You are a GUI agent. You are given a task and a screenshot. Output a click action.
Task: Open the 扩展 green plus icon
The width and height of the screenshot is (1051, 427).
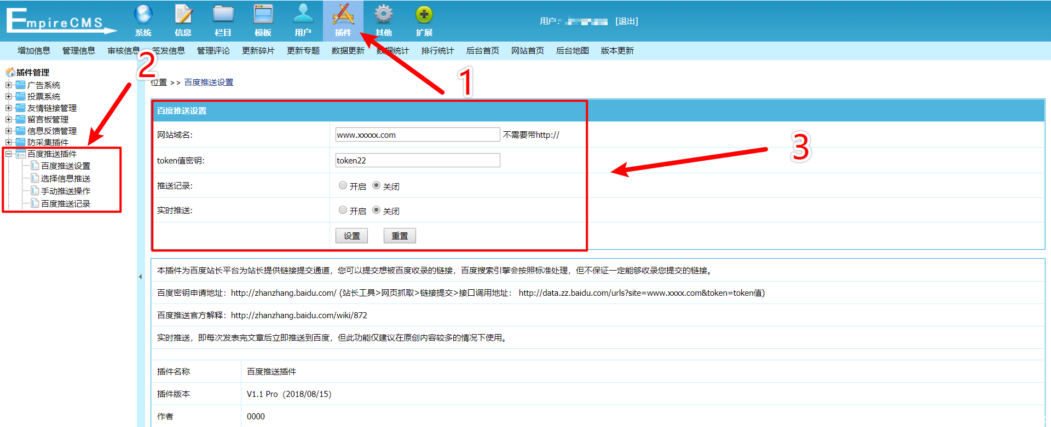tap(424, 14)
